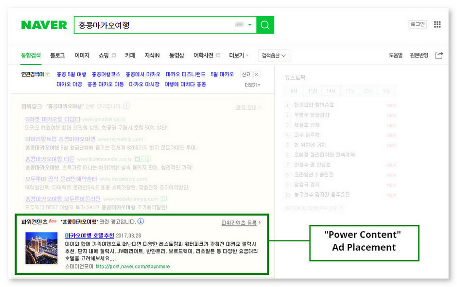
Task: Expand related searches with 더보기 arrow
Action: pos(252,84)
